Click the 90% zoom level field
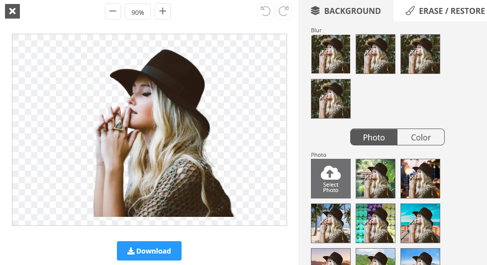487x265 pixels. (x=138, y=12)
